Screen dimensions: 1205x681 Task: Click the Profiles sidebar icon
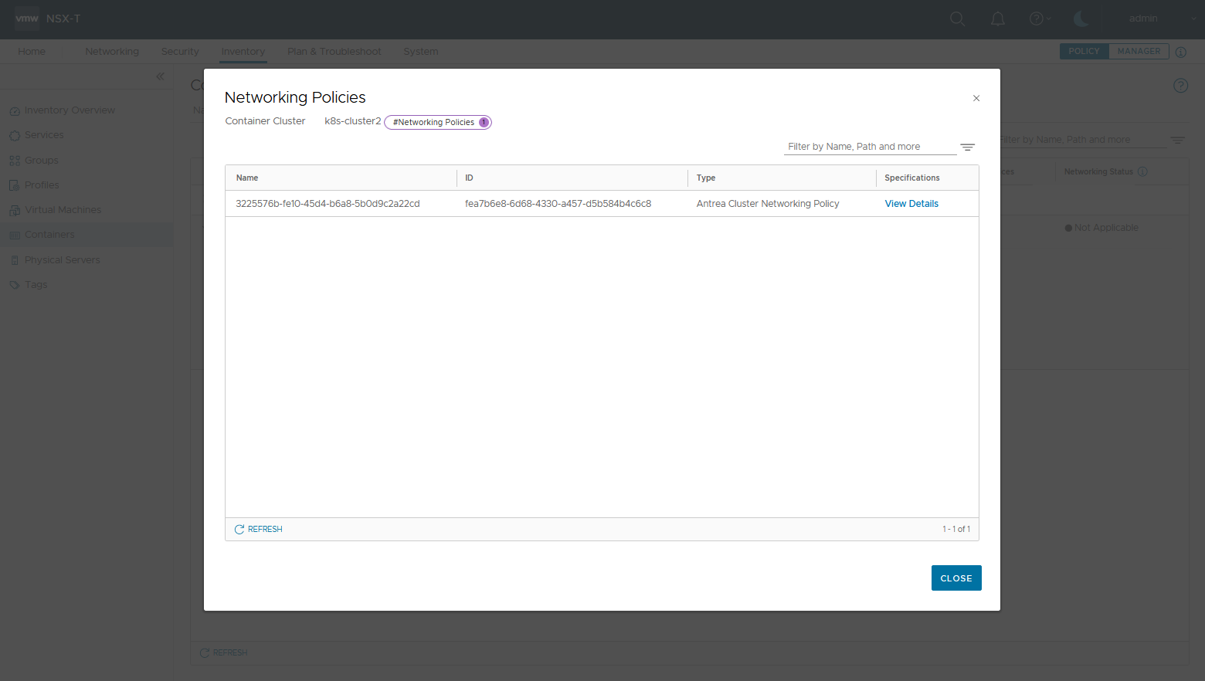[15, 185]
